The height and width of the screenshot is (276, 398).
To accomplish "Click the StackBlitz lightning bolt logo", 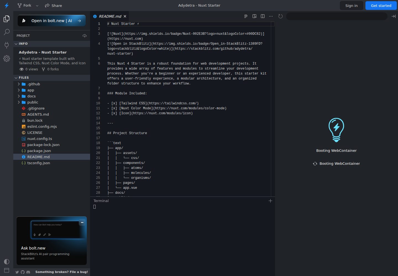I will tap(7, 6).
